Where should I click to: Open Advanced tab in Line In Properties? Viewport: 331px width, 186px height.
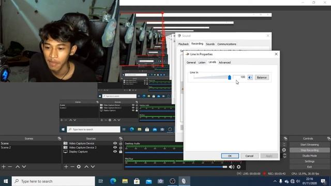click(224, 63)
